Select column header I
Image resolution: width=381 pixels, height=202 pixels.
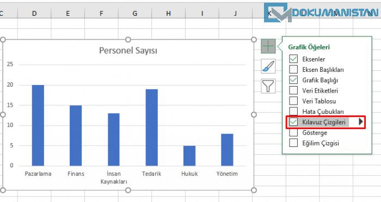(x=202, y=14)
